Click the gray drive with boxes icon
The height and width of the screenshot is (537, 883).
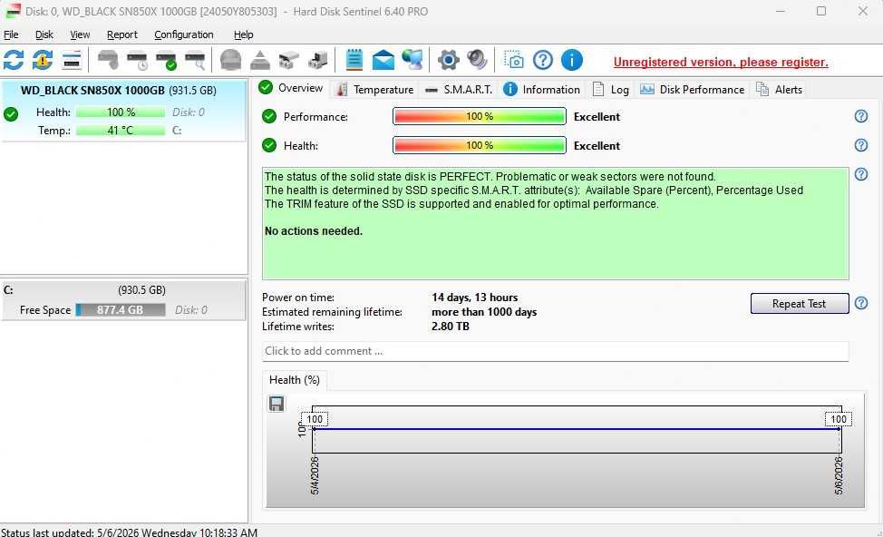[x=289, y=60]
